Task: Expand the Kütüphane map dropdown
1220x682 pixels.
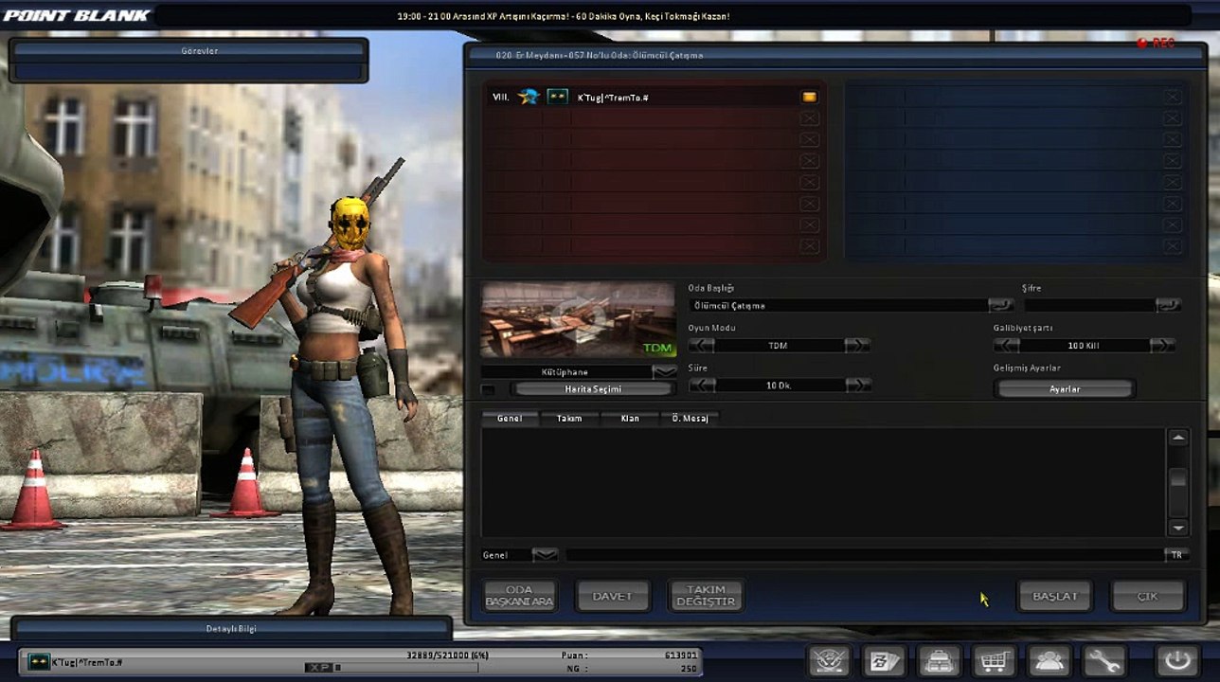Action: click(664, 372)
